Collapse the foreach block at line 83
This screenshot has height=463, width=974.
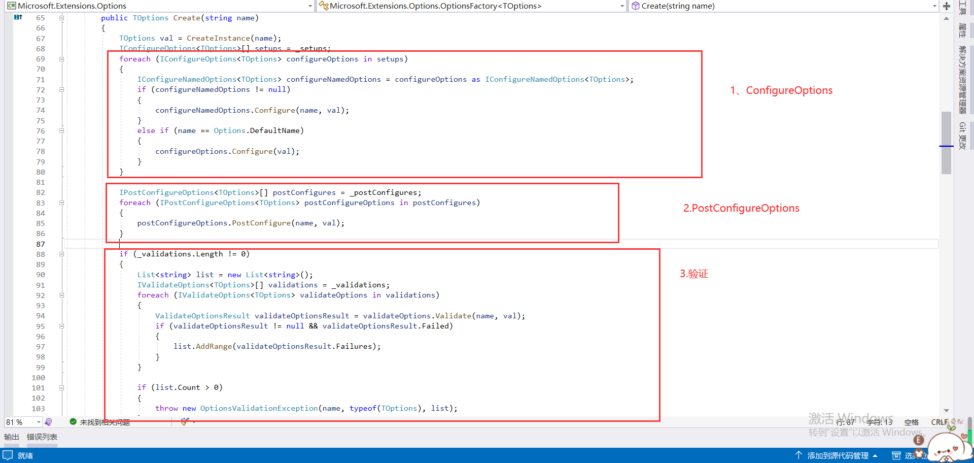coord(62,203)
